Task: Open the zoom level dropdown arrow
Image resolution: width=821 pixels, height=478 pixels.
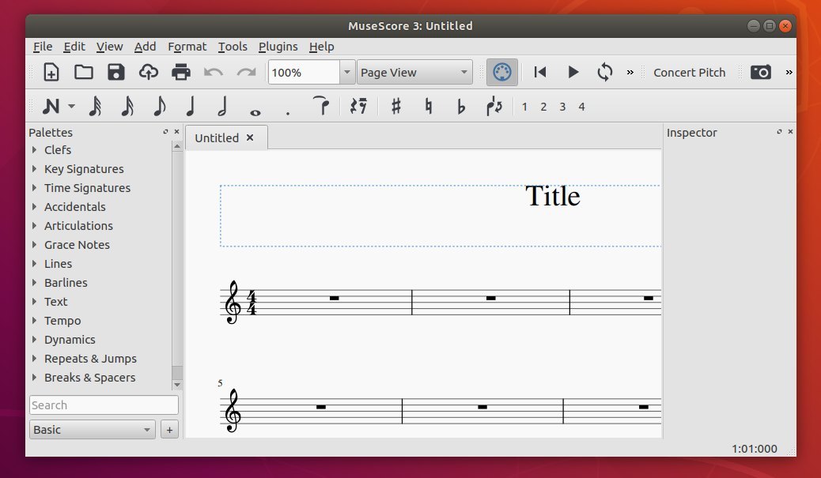Action: pos(346,72)
